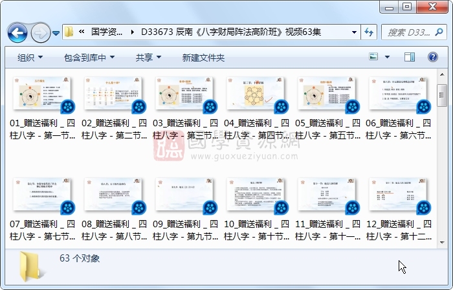Click the folder icon in address bar
This screenshot has height=290, width=453.
pyautogui.click(x=69, y=32)
